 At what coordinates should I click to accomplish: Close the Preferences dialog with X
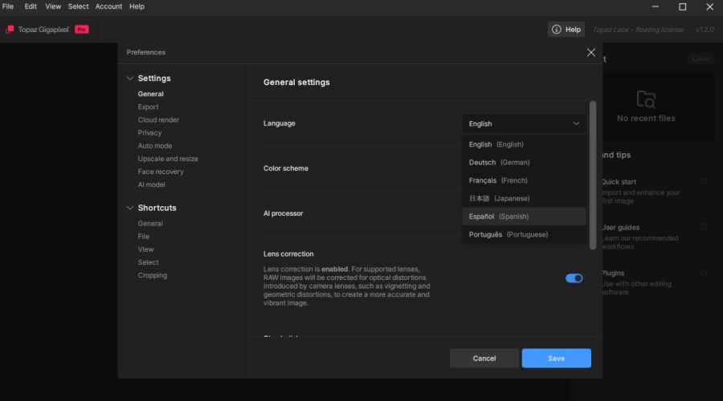590,52
